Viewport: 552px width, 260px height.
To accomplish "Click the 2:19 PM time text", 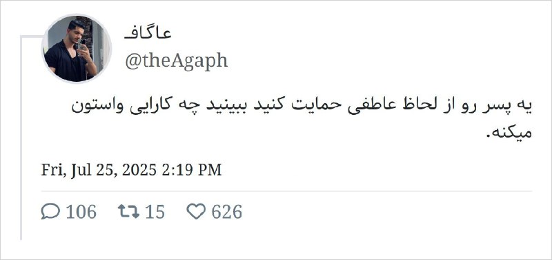I will (x=192, y=170).
